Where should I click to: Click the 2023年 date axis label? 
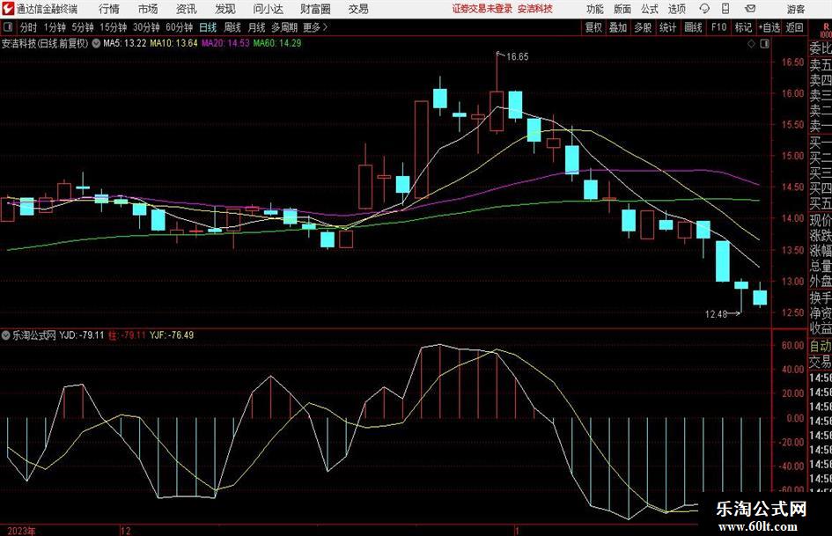(x=21, y=531)
